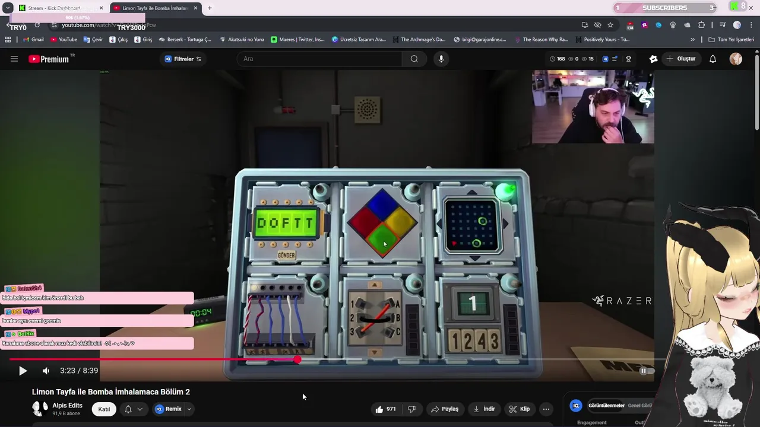760x427 pixels.
Task: Open The Archmage's Da... bookmark
Action: [419, 40]
